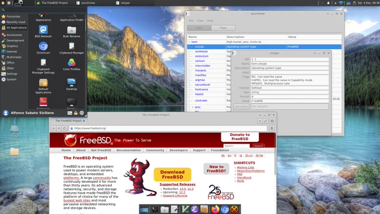The height and width of the screenshot is (214, 380).
Task: Expand the proc tree node in sysctlview
Action: coord(193,107)
